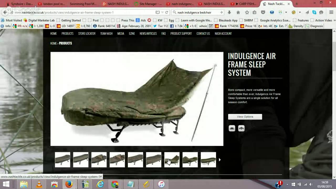This screenshot has width=336, height=189.
Task: Open Internet Explorer from the taskbar
Action: (x=100, y=184)
